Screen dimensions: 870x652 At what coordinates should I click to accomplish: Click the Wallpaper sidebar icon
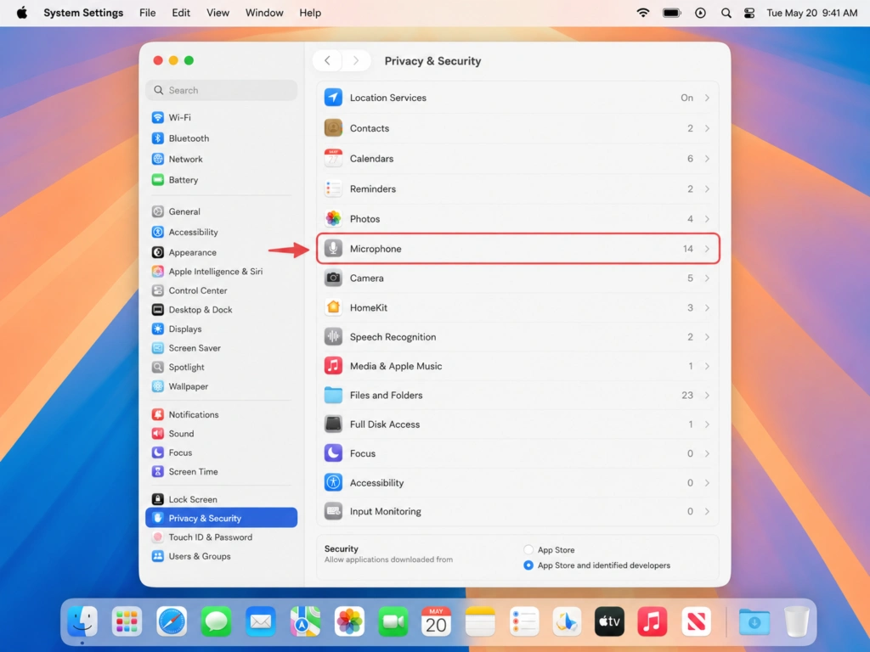click(157, 386)
